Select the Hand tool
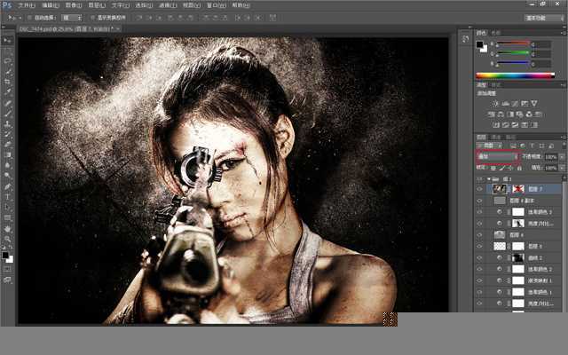The width and height of the screenshot is (568, 355). point(7,229)
